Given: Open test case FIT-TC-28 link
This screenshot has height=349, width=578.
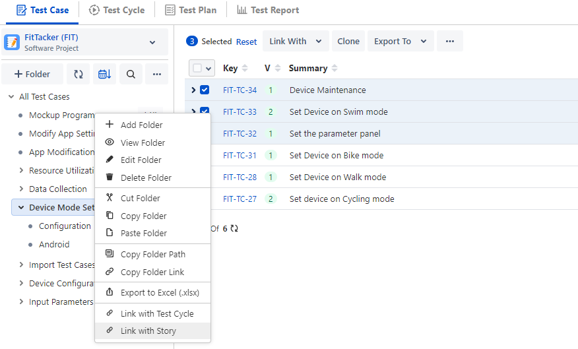Looking at the screenshot, I should tap(240, 177).
